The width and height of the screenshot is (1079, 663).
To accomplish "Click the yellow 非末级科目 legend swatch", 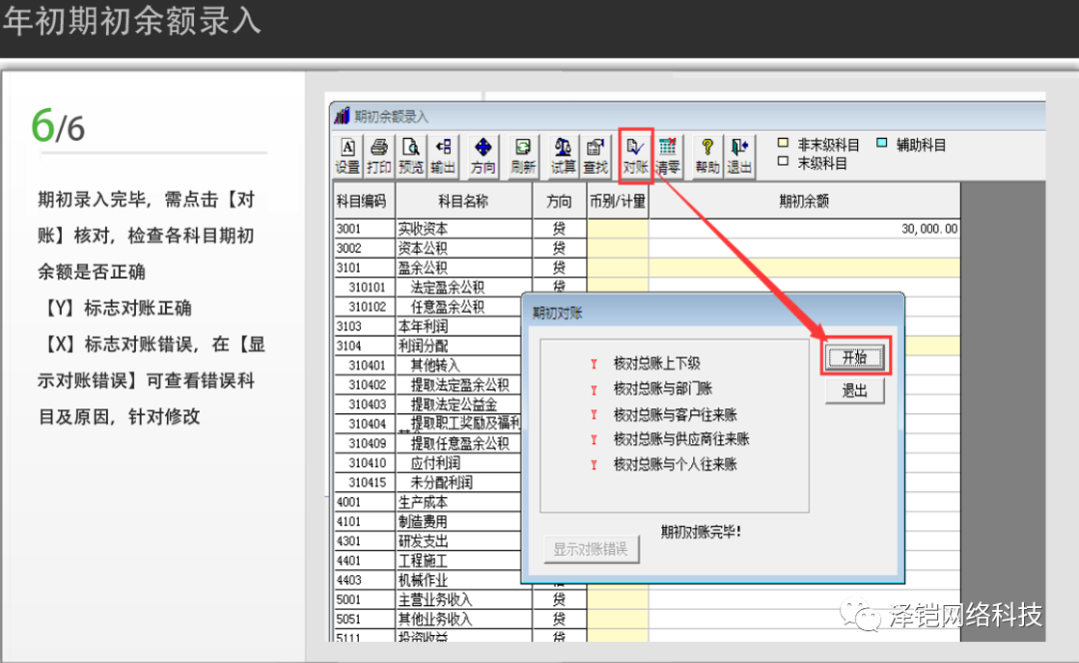I will coord(783,145).
